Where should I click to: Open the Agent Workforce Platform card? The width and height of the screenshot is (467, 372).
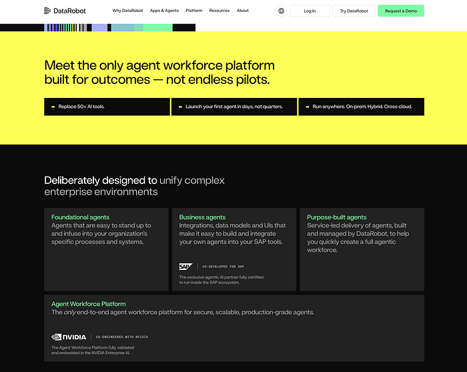pos(234,328)
